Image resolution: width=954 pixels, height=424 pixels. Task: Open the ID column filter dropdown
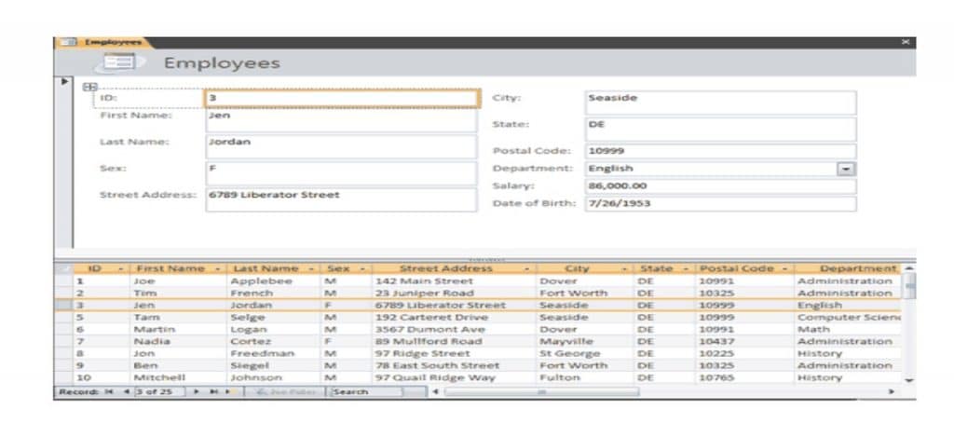click(x=120, y=269)
